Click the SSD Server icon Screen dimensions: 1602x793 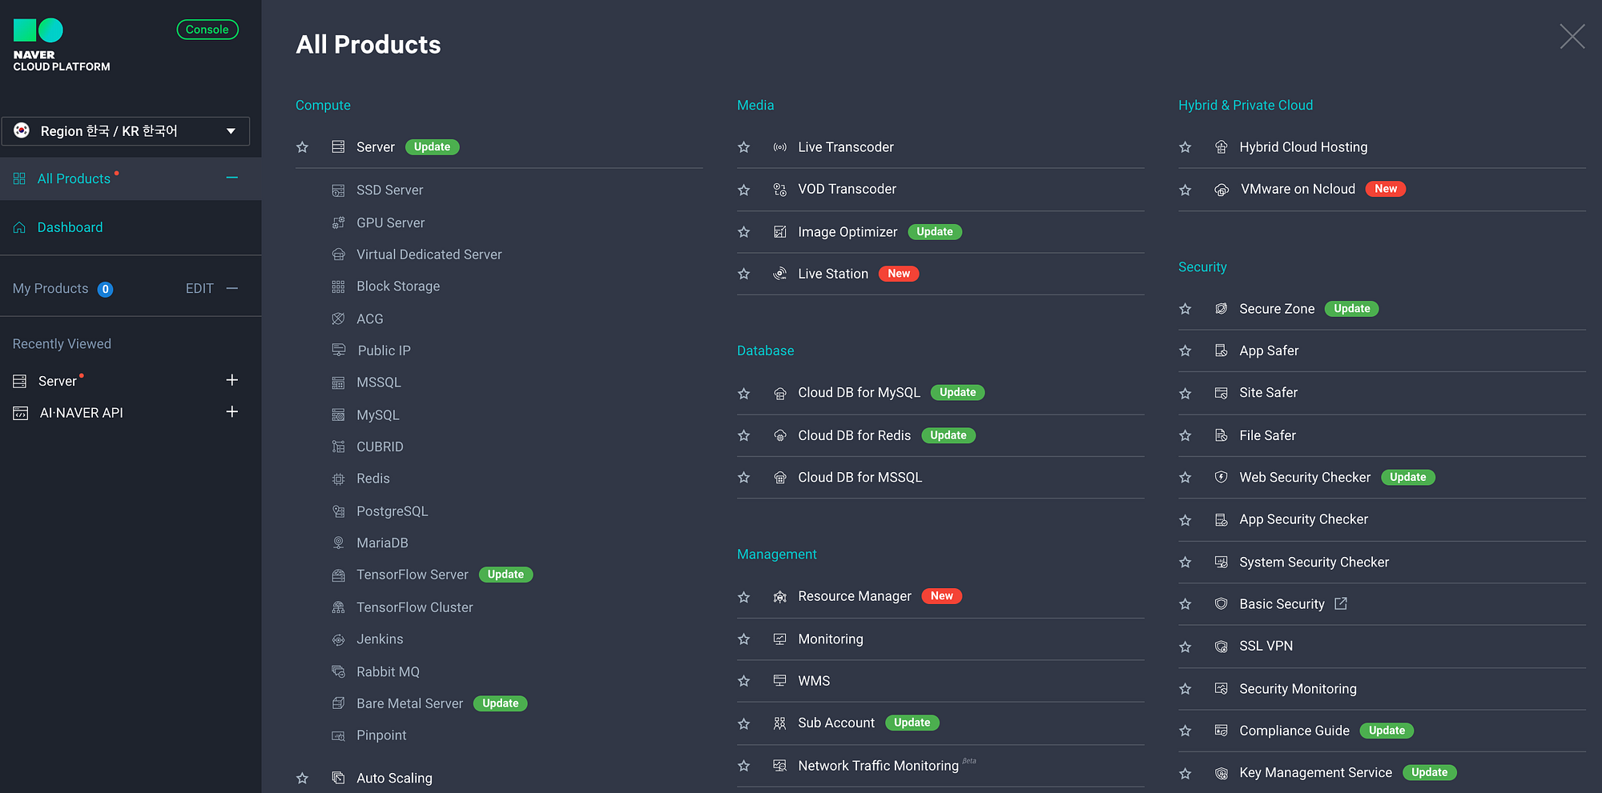click(338, 190)
